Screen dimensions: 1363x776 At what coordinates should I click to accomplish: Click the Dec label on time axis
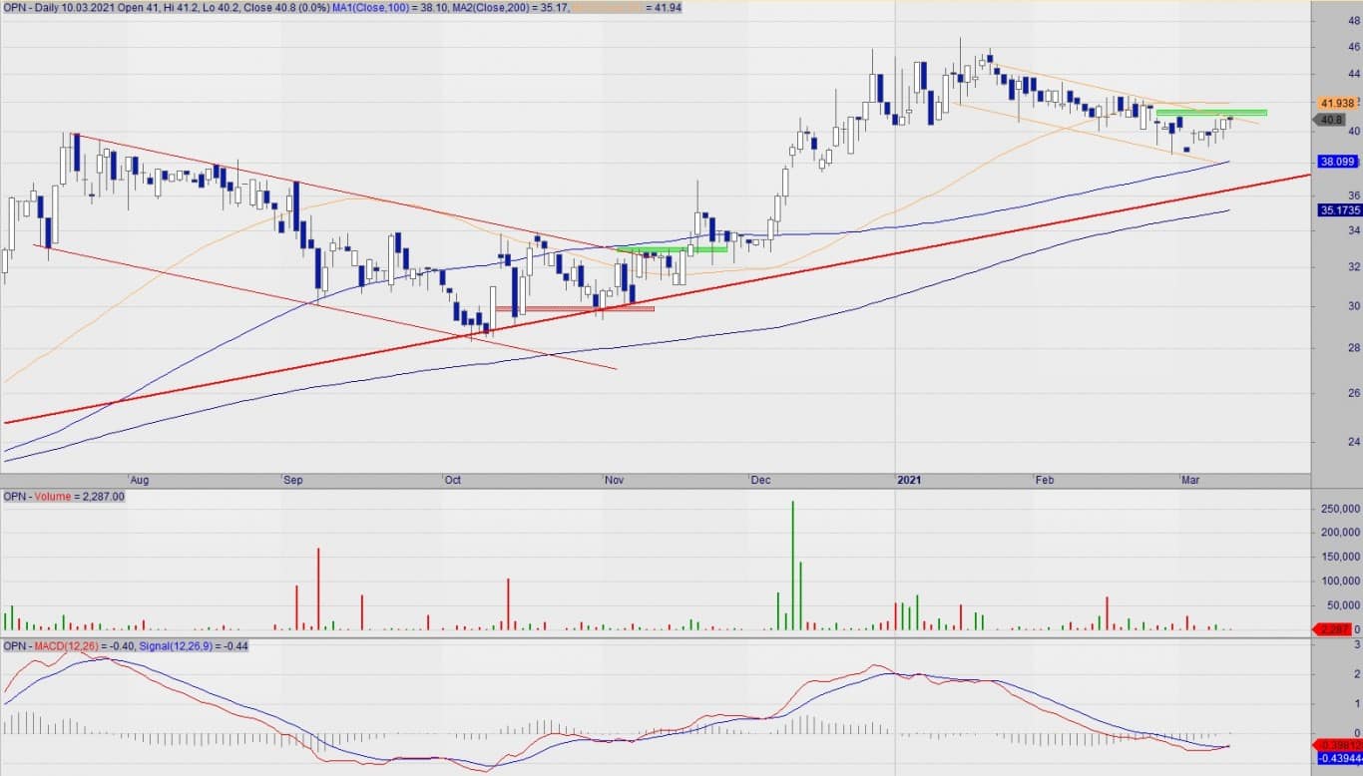(760, 481)
